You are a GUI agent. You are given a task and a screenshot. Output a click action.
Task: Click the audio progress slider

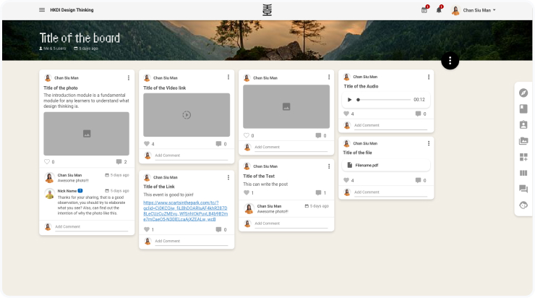[383, 100]
